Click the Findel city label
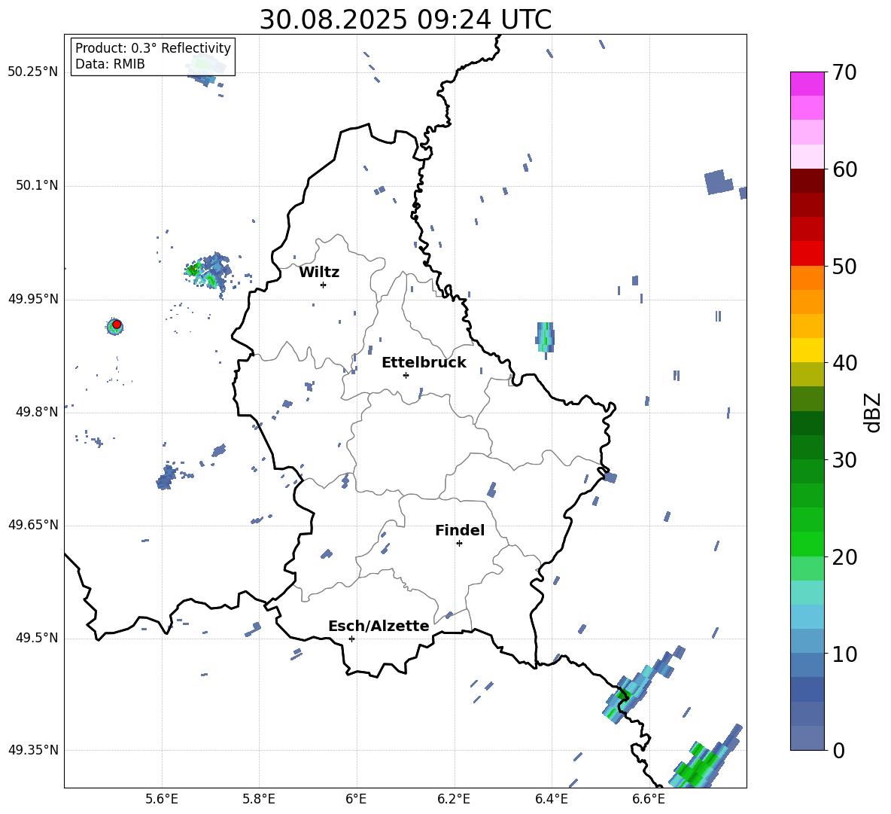The height and width of the screenshot is (814, 891). point(460,530)
